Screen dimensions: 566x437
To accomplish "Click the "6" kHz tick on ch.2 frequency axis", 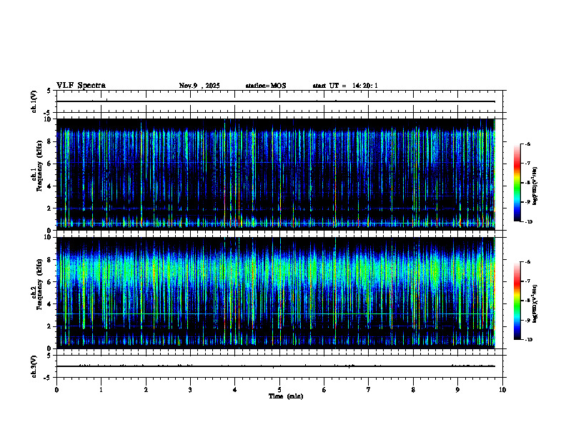I will click(x=49, y=282).
